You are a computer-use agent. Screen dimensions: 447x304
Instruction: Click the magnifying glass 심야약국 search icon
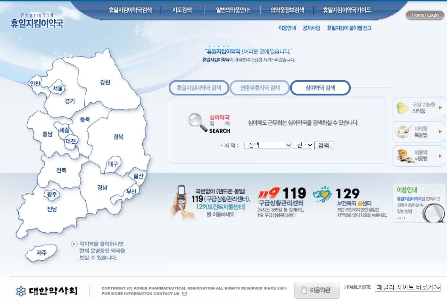pyautogui.click(x=197, y=123)
